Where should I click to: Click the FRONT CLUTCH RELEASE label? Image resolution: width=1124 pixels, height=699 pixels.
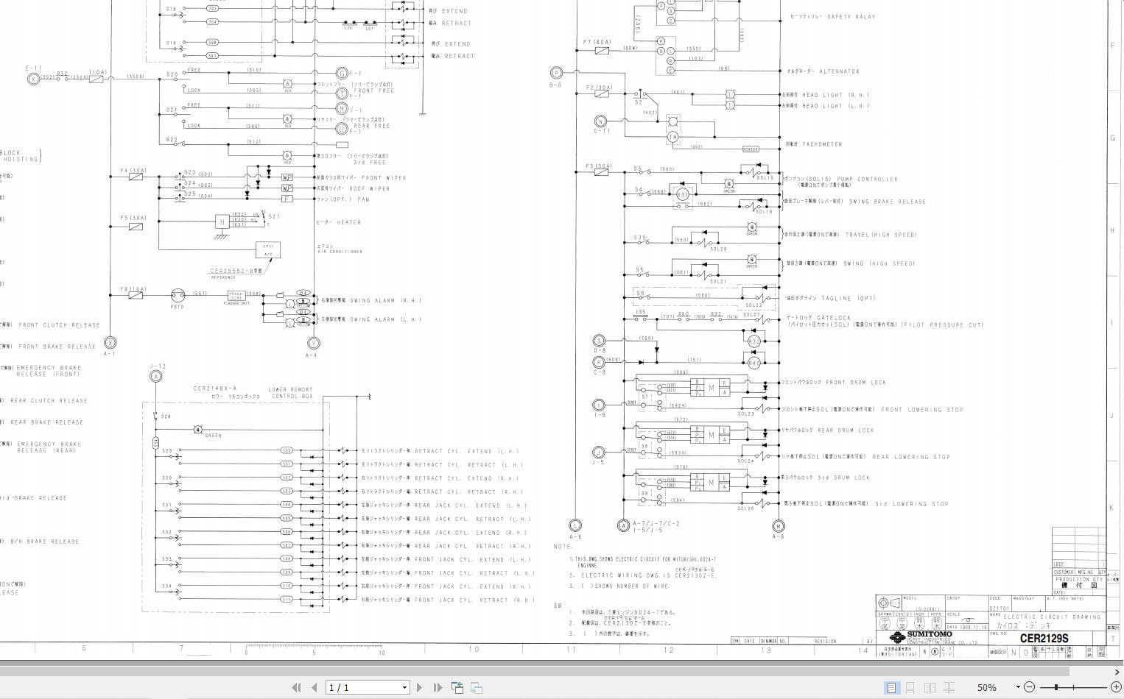[60, 325]
